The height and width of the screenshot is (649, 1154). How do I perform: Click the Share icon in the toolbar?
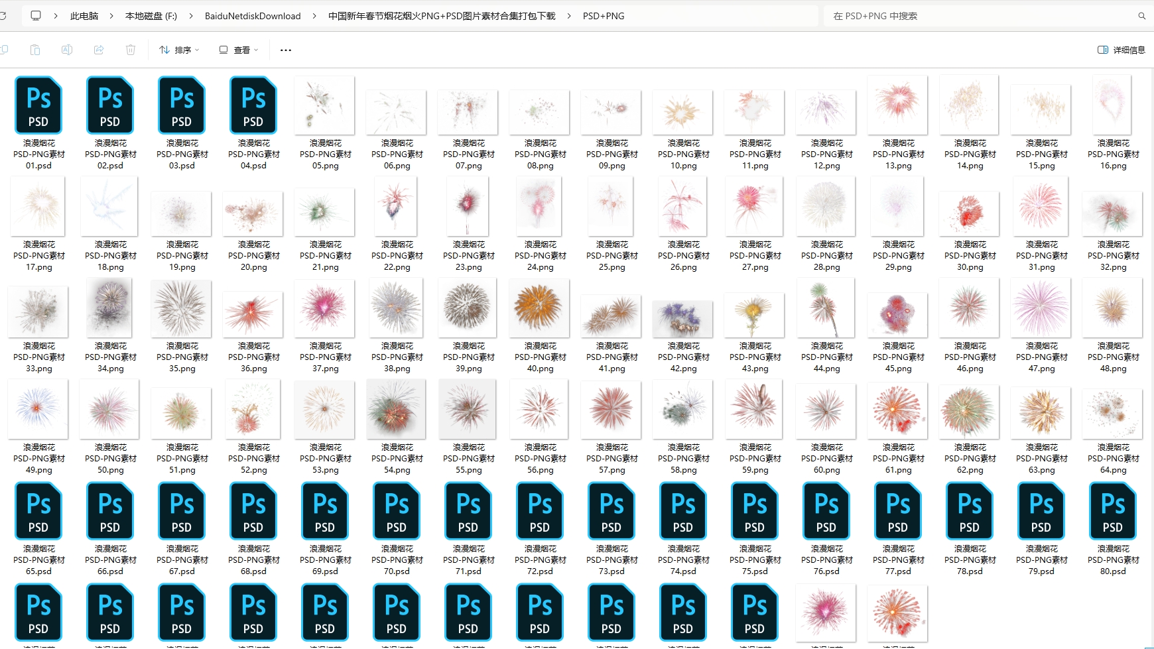pos(99,50)
